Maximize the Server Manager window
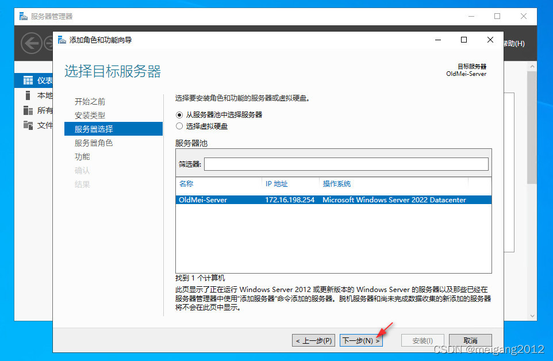 click(497, 16)
